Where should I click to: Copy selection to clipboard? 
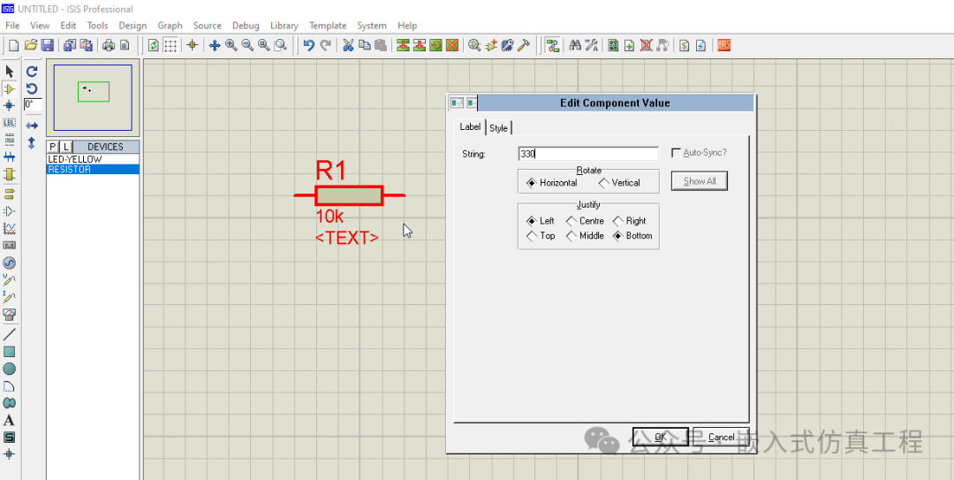[365, 45]
